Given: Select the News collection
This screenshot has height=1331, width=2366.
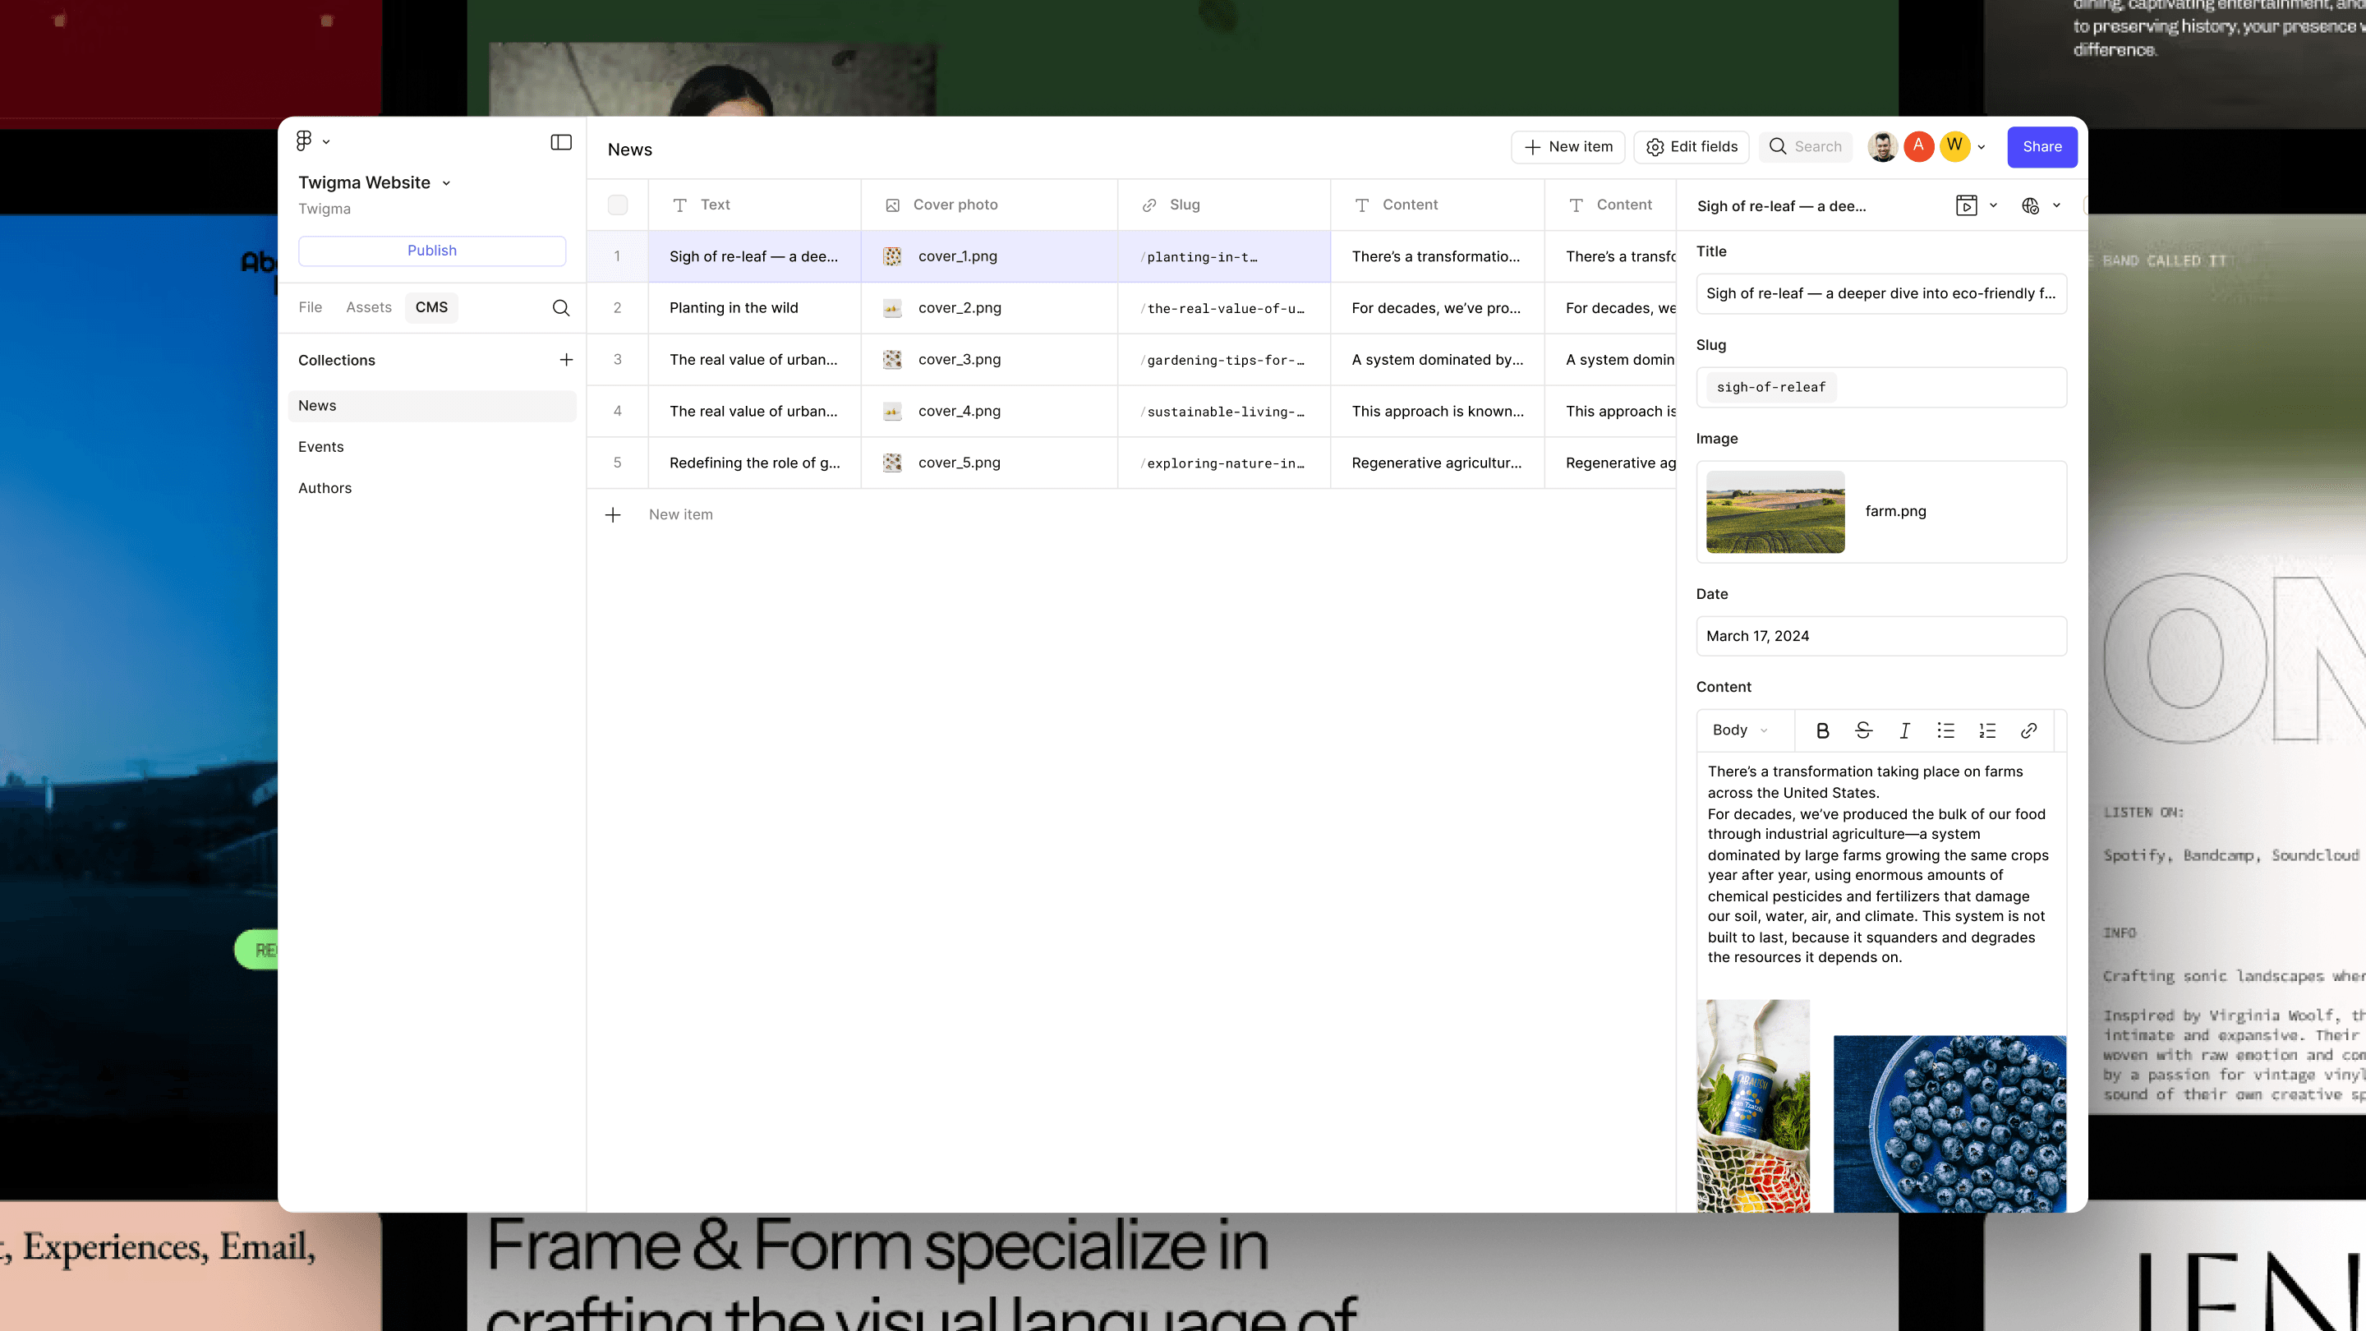Looking at the screenshot, I should pos(431,406).
